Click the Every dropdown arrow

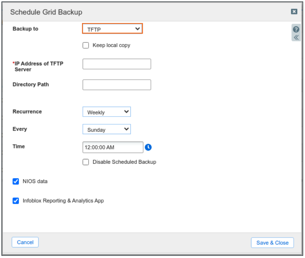[x=126, y=129]
